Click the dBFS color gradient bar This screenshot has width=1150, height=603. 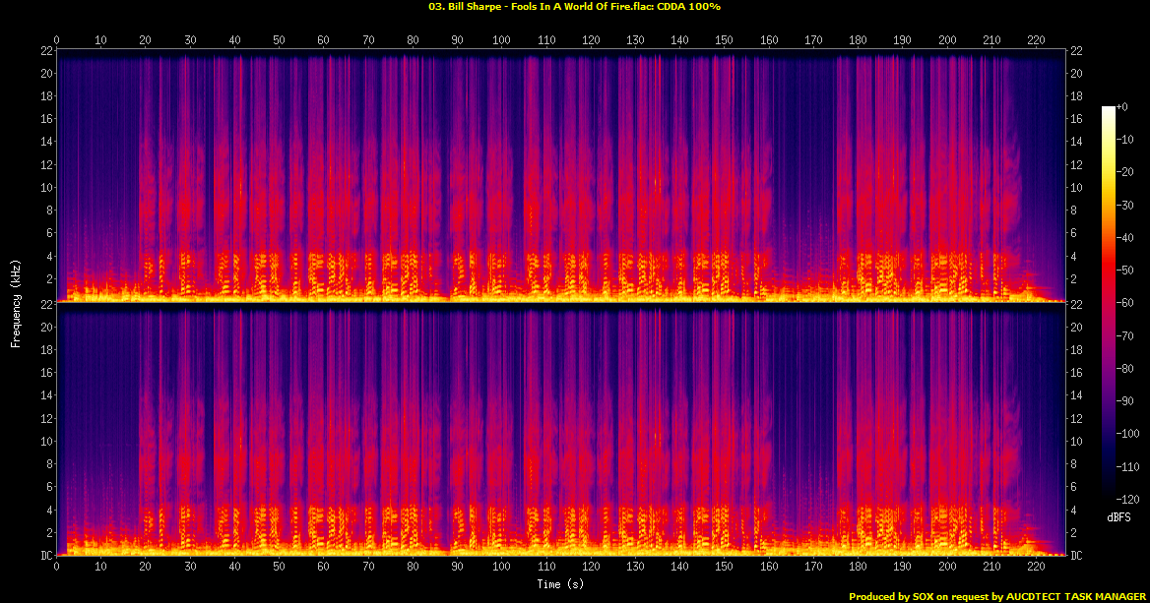[1109, 303]
